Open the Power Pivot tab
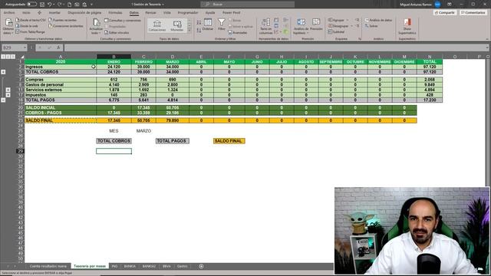 (232, 12)
